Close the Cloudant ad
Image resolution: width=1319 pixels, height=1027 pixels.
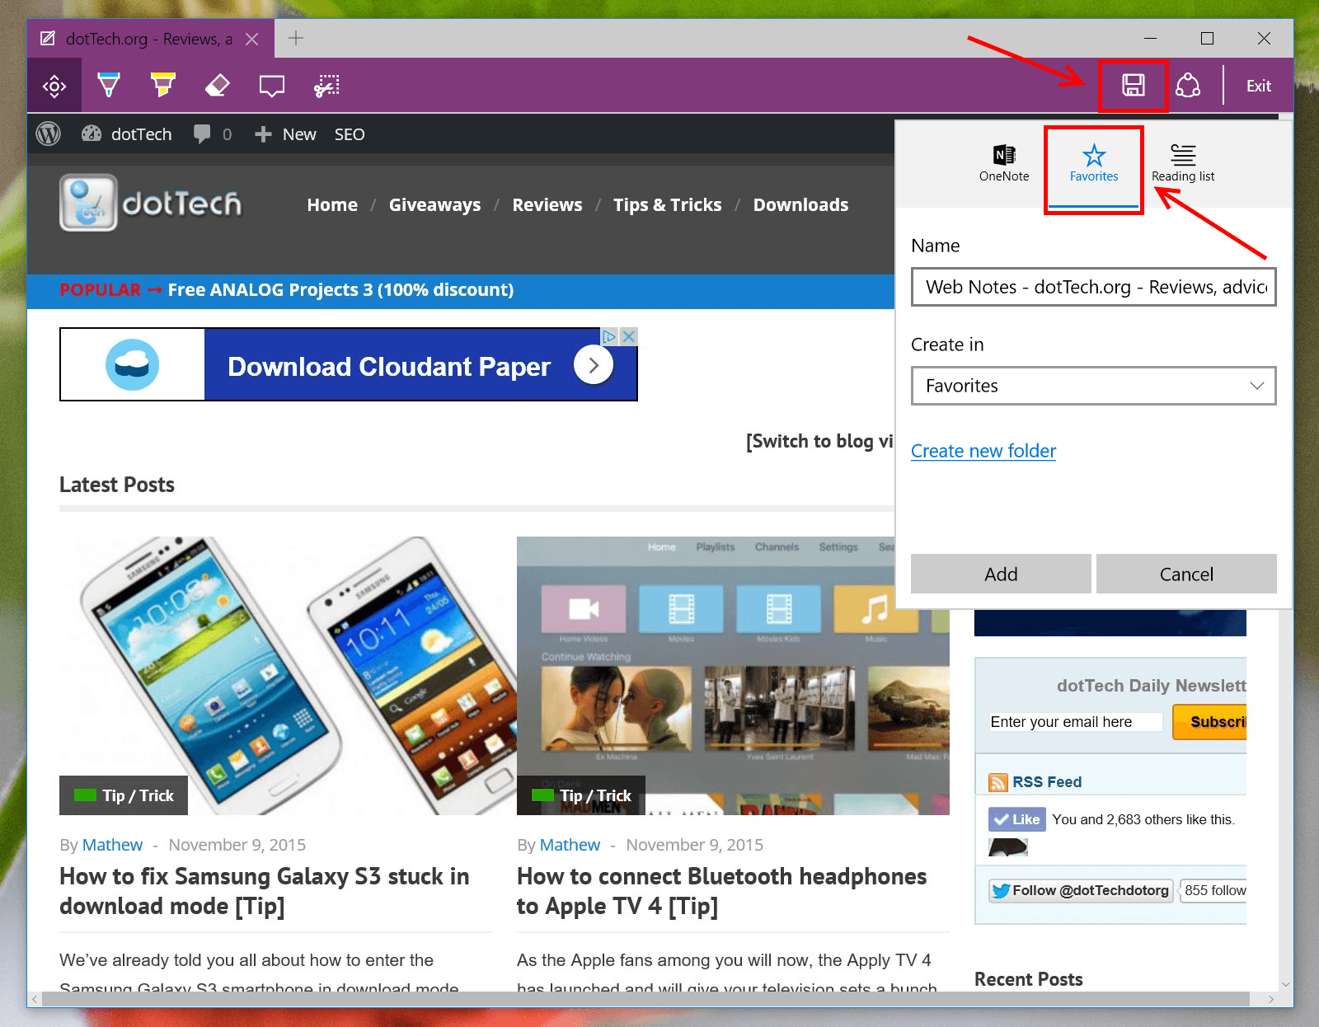(629, 336)
